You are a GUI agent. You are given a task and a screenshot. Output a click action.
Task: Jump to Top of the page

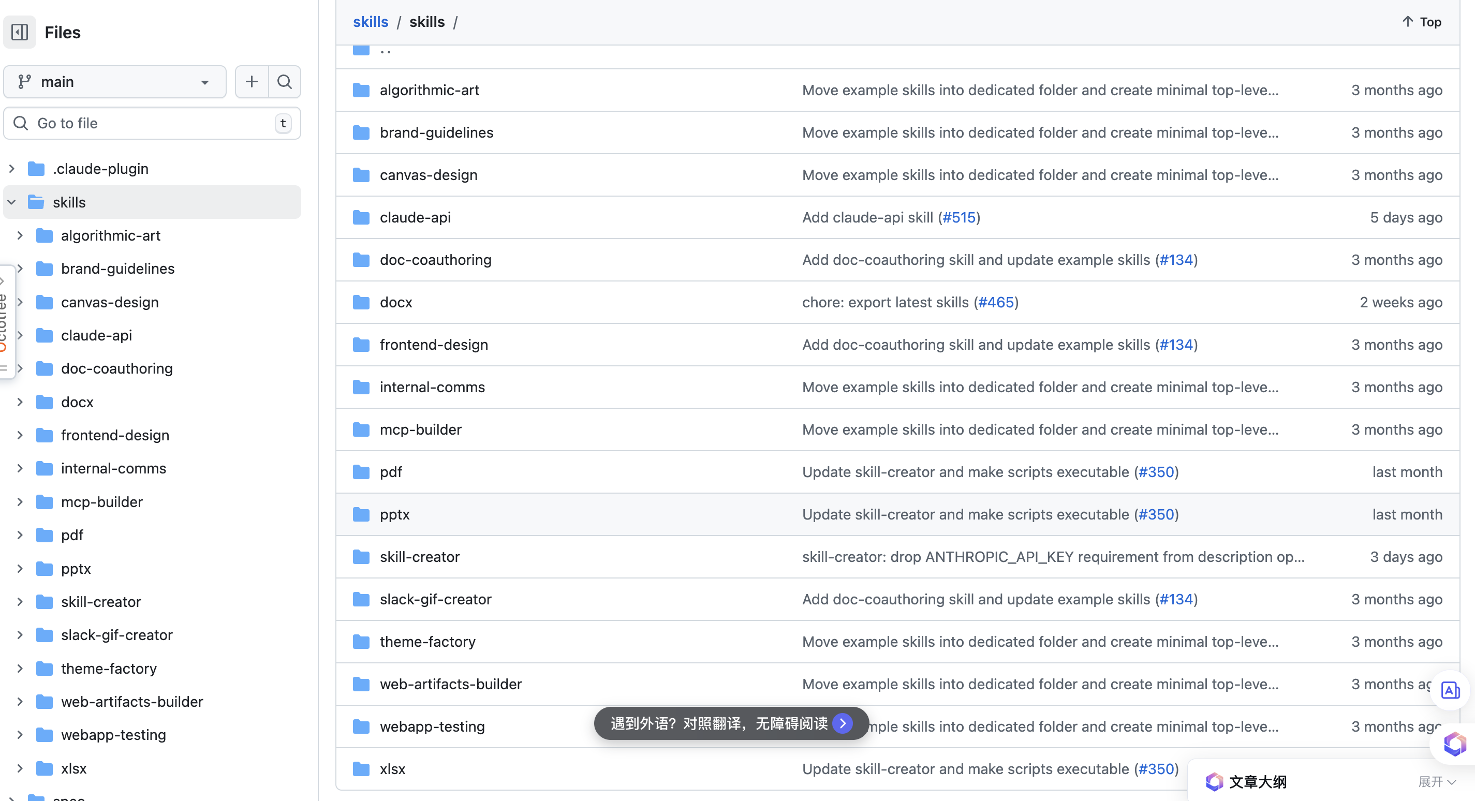(1421, 22)
